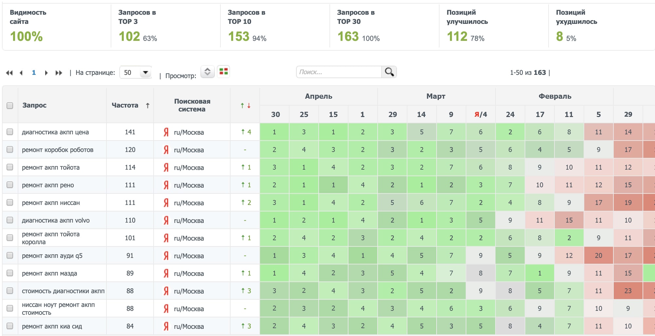Open the per-page 50 dropdown

pyautogui.click(x=136, y=73)
